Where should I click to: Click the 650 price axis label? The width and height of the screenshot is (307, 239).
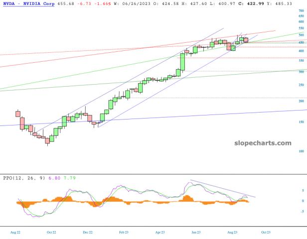pyautogui.click(x=301, y=16)
